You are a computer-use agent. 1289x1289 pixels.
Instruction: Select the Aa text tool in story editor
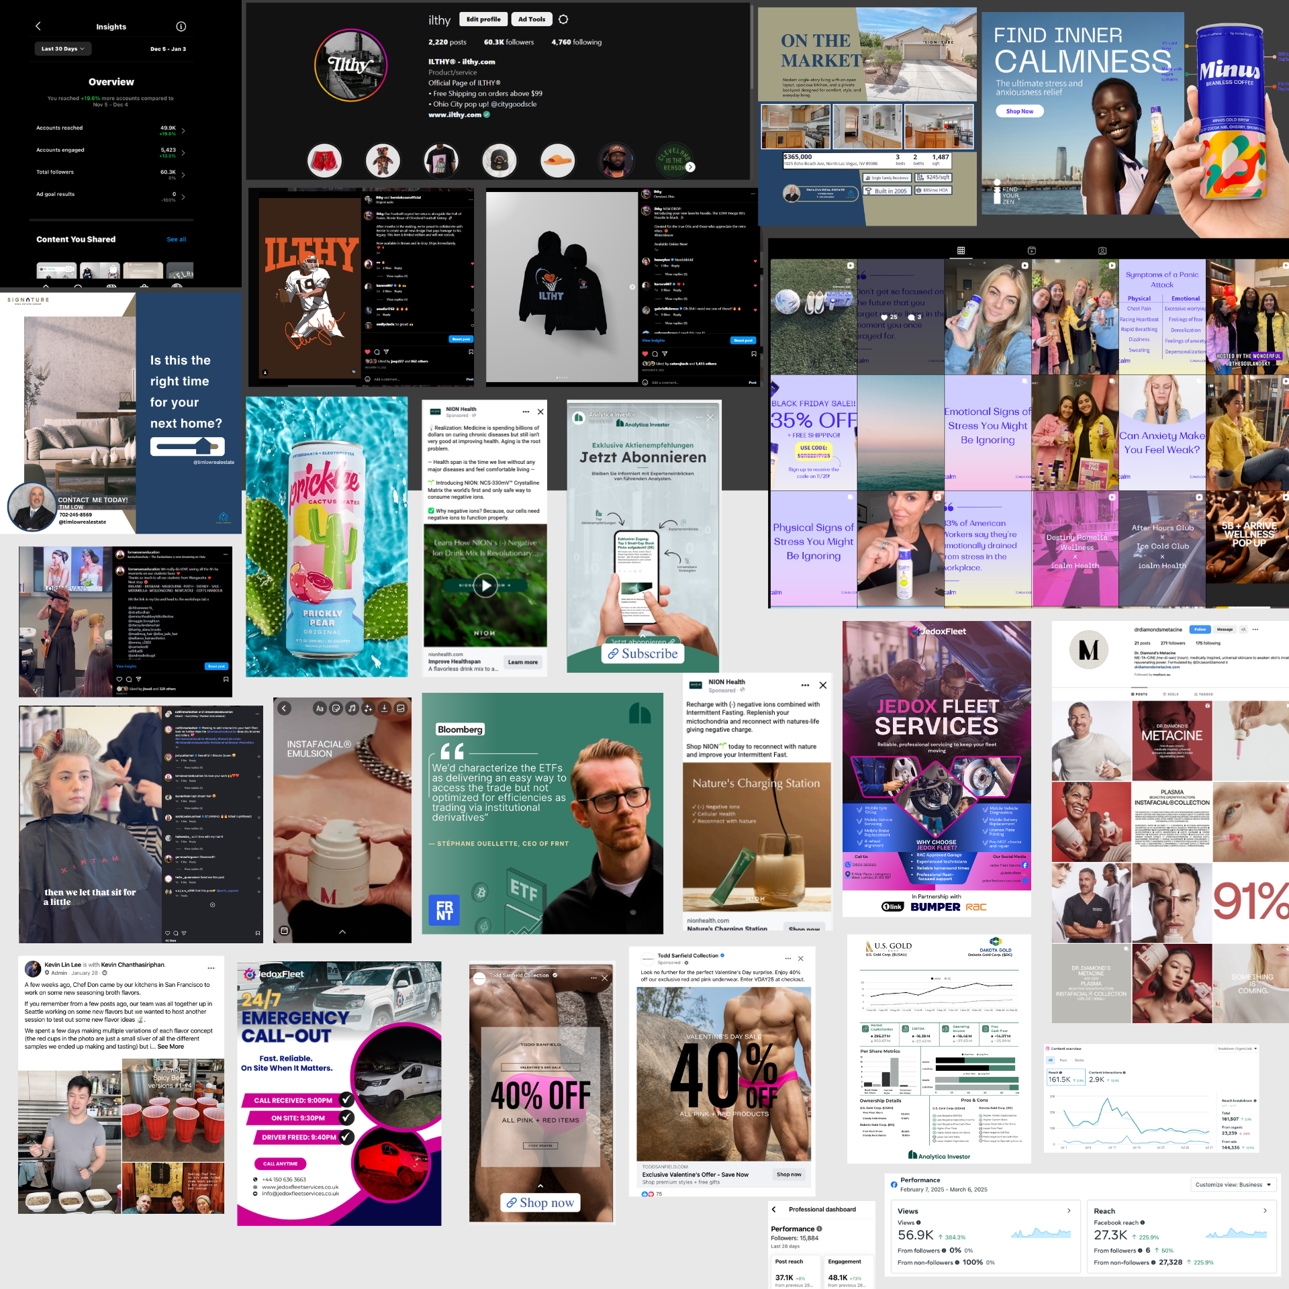pyautogui.click(x=320, y=708)
